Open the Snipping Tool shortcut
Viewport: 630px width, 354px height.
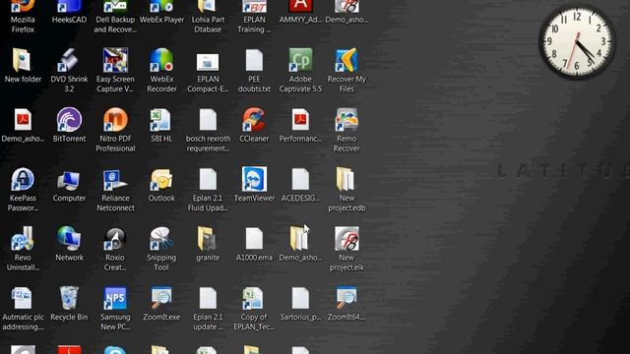(x=161, y=249)
